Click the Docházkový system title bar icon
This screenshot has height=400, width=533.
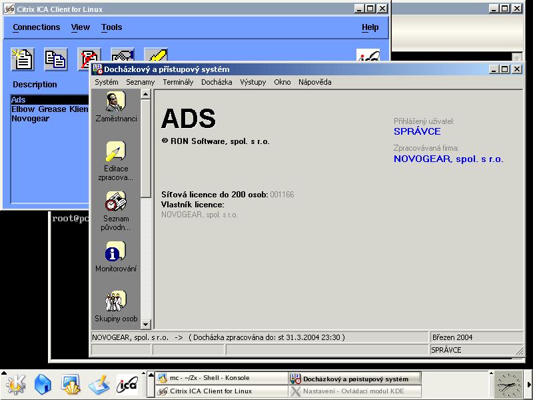point(97,69)
